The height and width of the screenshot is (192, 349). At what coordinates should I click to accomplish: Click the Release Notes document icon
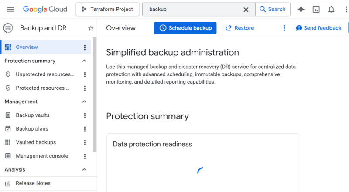pyautogui.click(x=8, y=183)
